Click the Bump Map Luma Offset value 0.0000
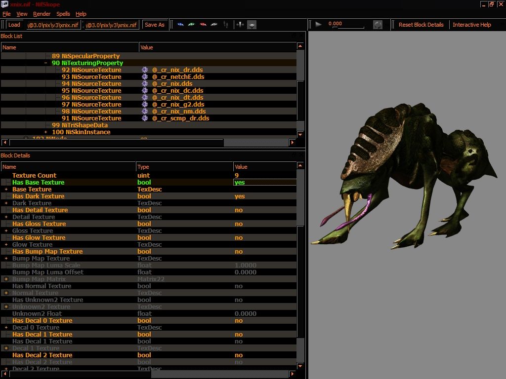The height and width of the screenshot is (379, 506). click(246, 272)
